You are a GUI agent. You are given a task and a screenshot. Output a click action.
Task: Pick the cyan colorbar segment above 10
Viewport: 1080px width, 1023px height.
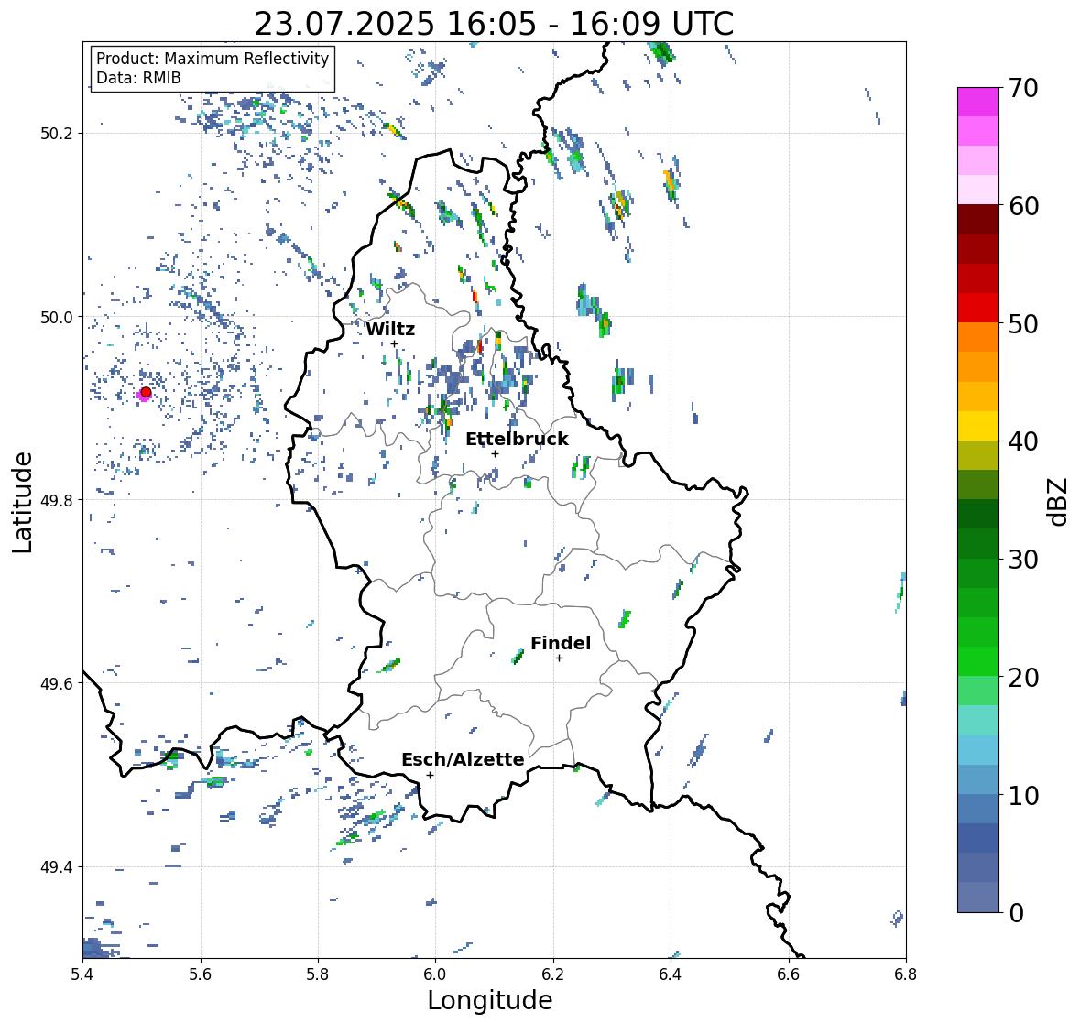point(978,750)
